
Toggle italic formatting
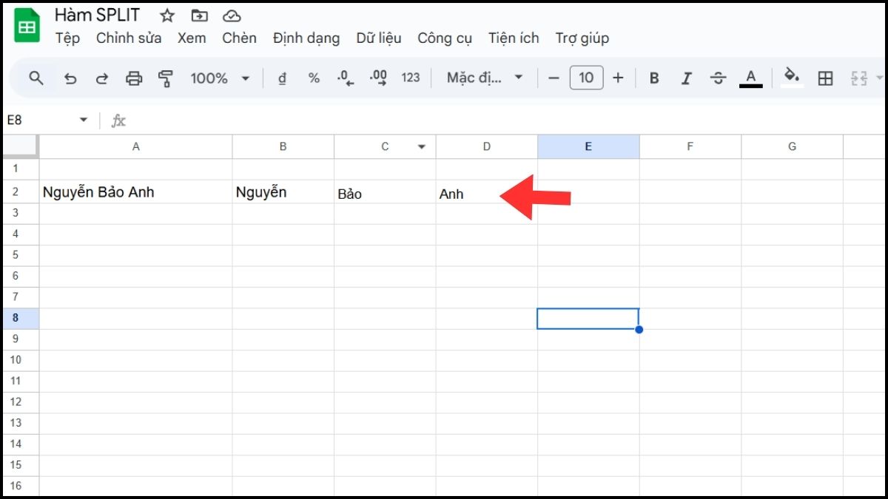point(686,78)
